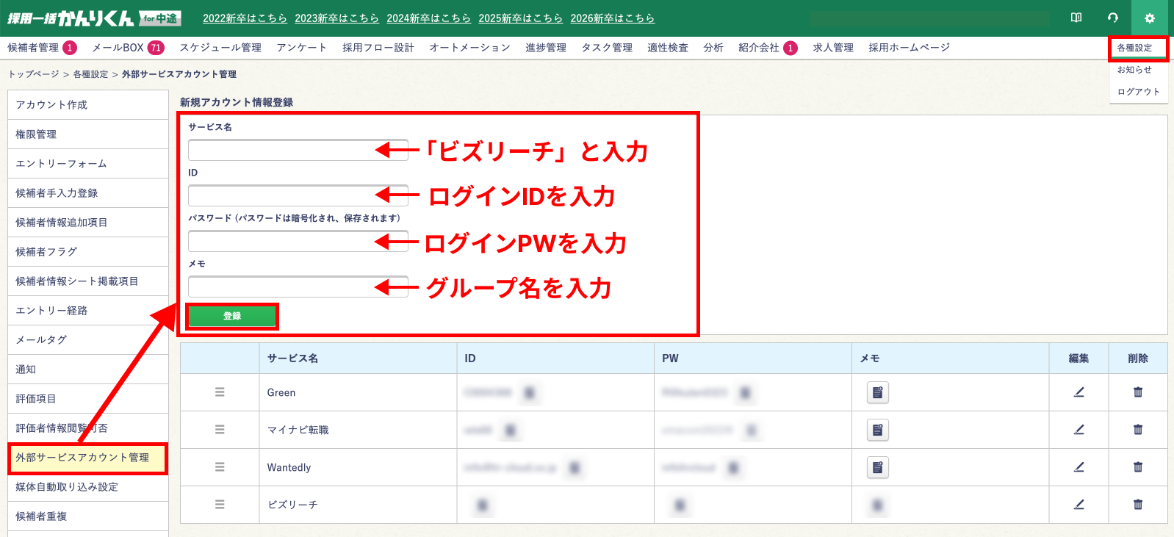Click the edit pencil for Green row
Image resolution: width=1174 pixels, height=537 pixels.
click(1078, 392)
